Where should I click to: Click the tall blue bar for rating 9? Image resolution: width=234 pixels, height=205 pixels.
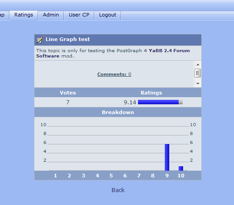[167, 157]
